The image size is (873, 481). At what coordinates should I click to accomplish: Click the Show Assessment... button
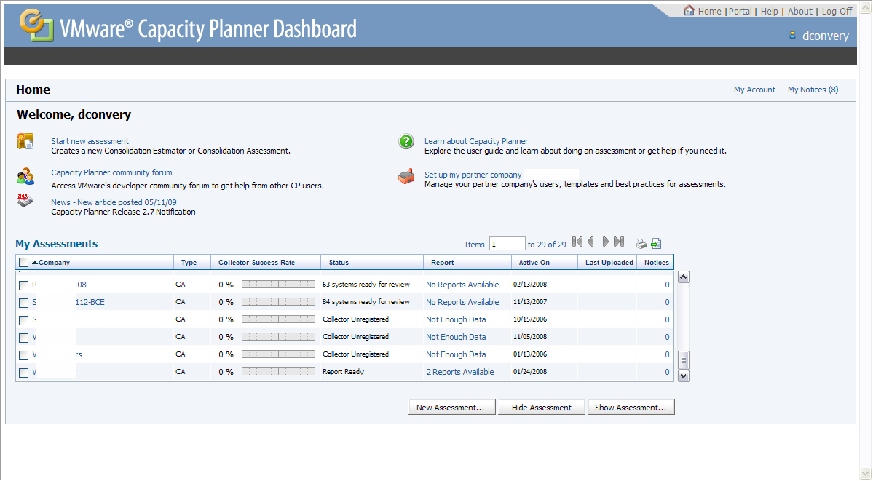631,408
